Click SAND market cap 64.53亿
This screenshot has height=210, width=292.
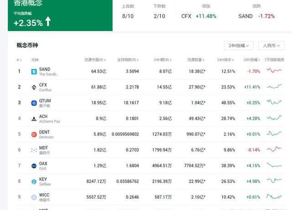[x=99, y=72]
